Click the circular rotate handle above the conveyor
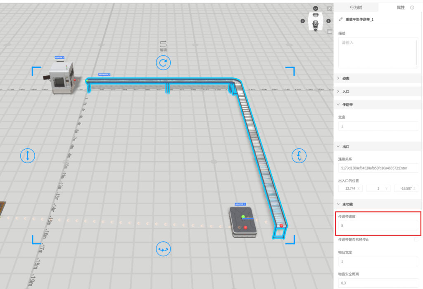The image size is (423, 289). coord(163,63)
